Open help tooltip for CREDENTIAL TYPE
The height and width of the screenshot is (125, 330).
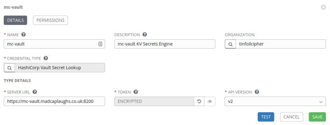point(46,58)
